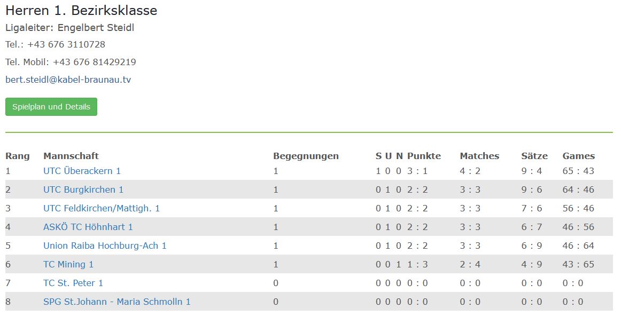This screenshot has width=621, height=316.
Task: Click the Rang column header
Action: (18, 156)
